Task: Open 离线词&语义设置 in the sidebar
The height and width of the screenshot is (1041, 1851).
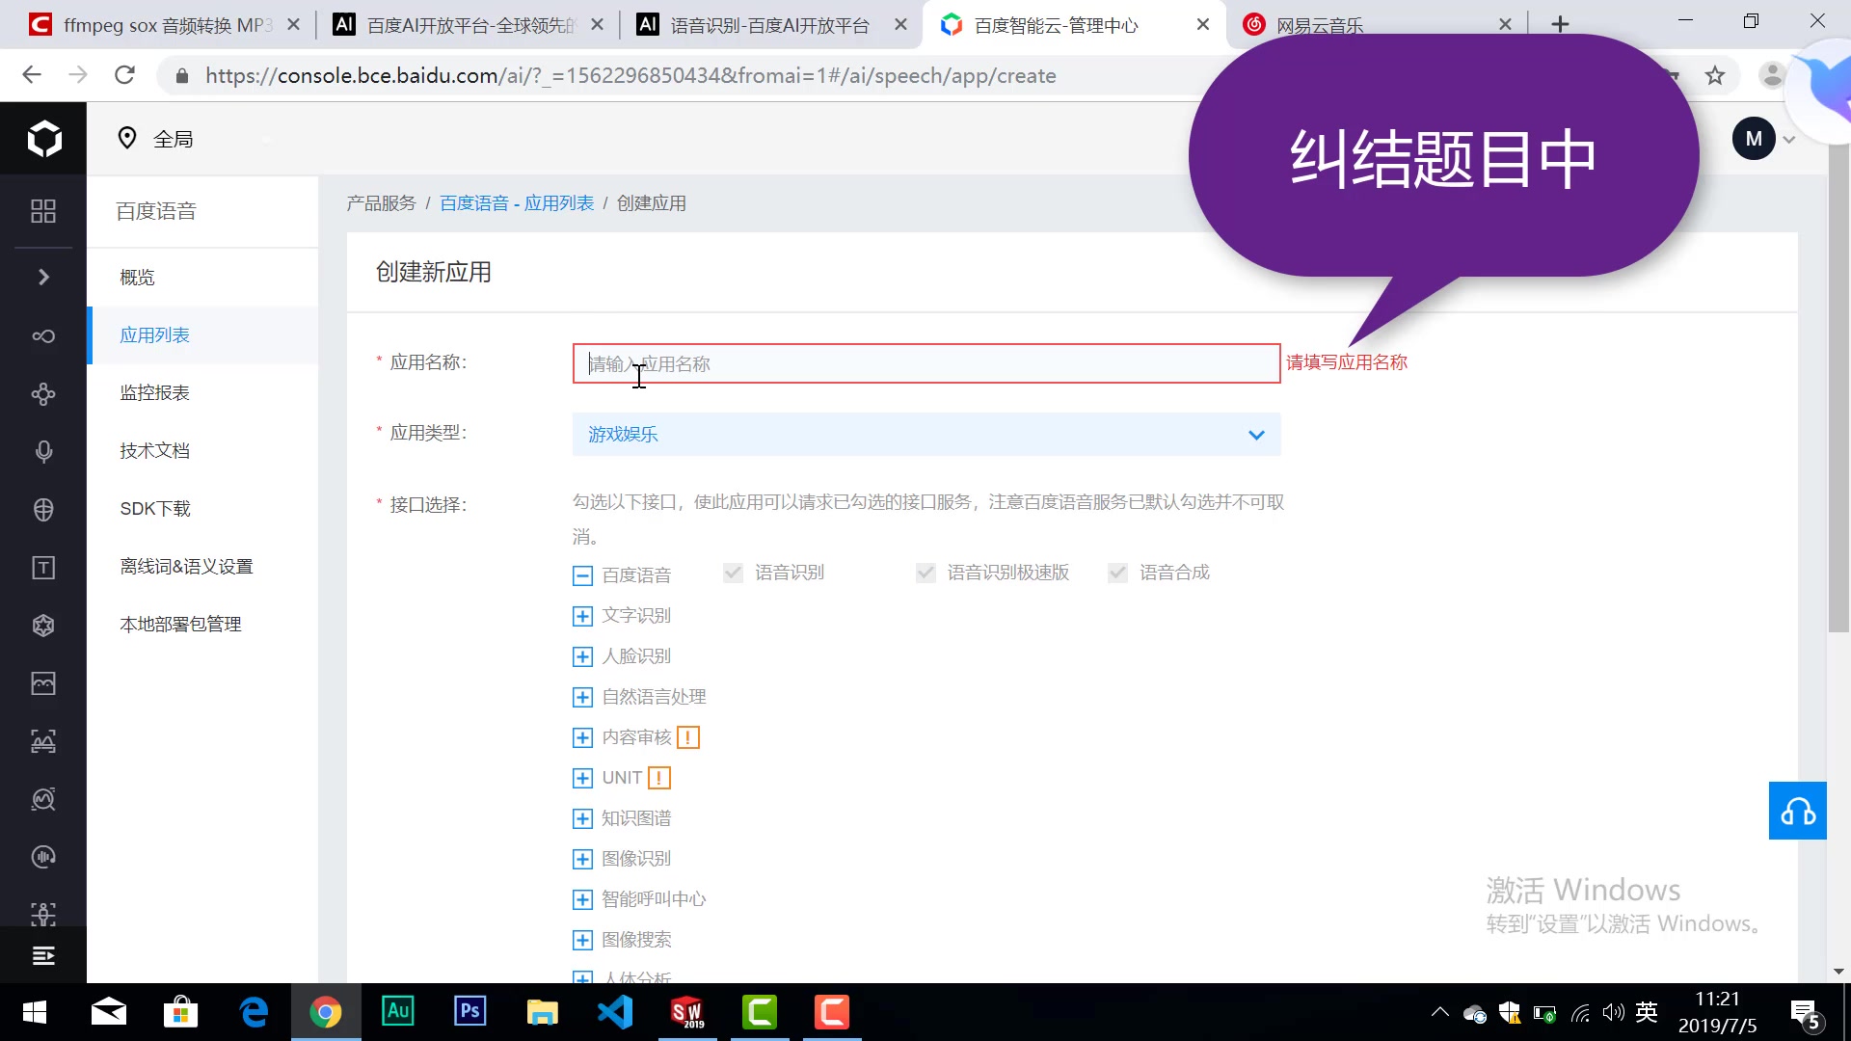Action: point(202,567)
